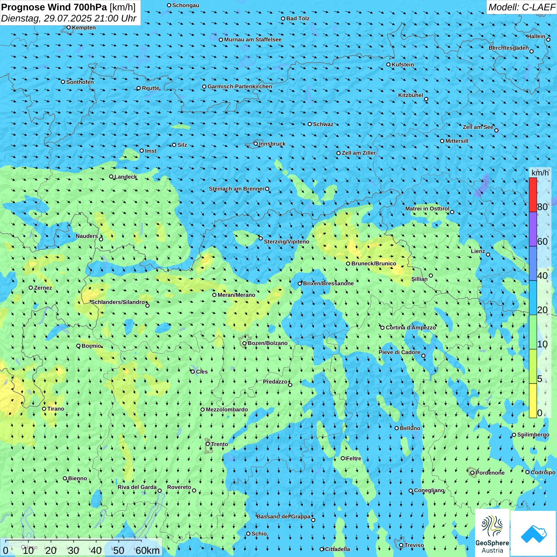Click the Kempten city label
This screenshot has height=557, width=557.
point(84,27)
